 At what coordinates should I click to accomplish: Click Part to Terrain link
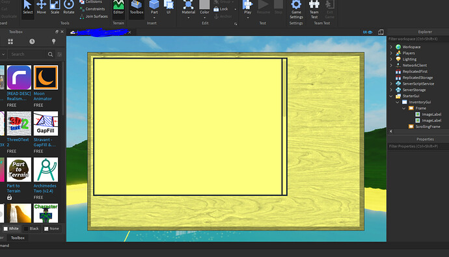tap(14, 188)
